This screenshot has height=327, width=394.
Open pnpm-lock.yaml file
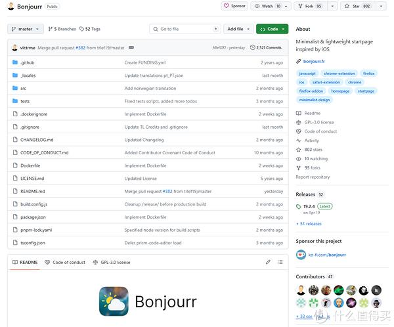pyautogui.click(x=36, y=230)
